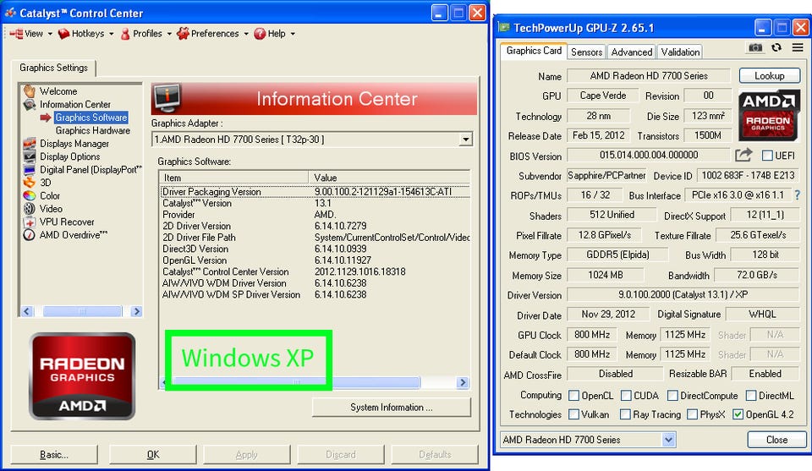
Task: Switch to the Sensors tab
Action: click(x=586, y=52)
